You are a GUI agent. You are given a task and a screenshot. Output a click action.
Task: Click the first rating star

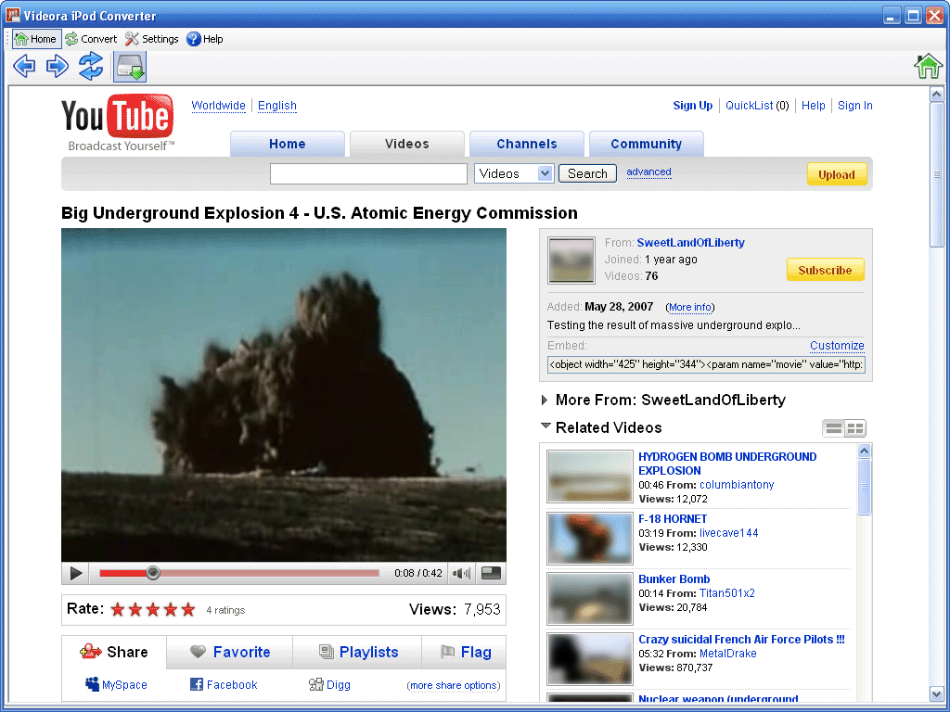[x=118, y=610]
